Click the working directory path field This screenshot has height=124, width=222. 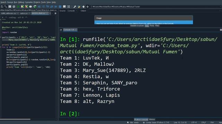click(155, 7)
